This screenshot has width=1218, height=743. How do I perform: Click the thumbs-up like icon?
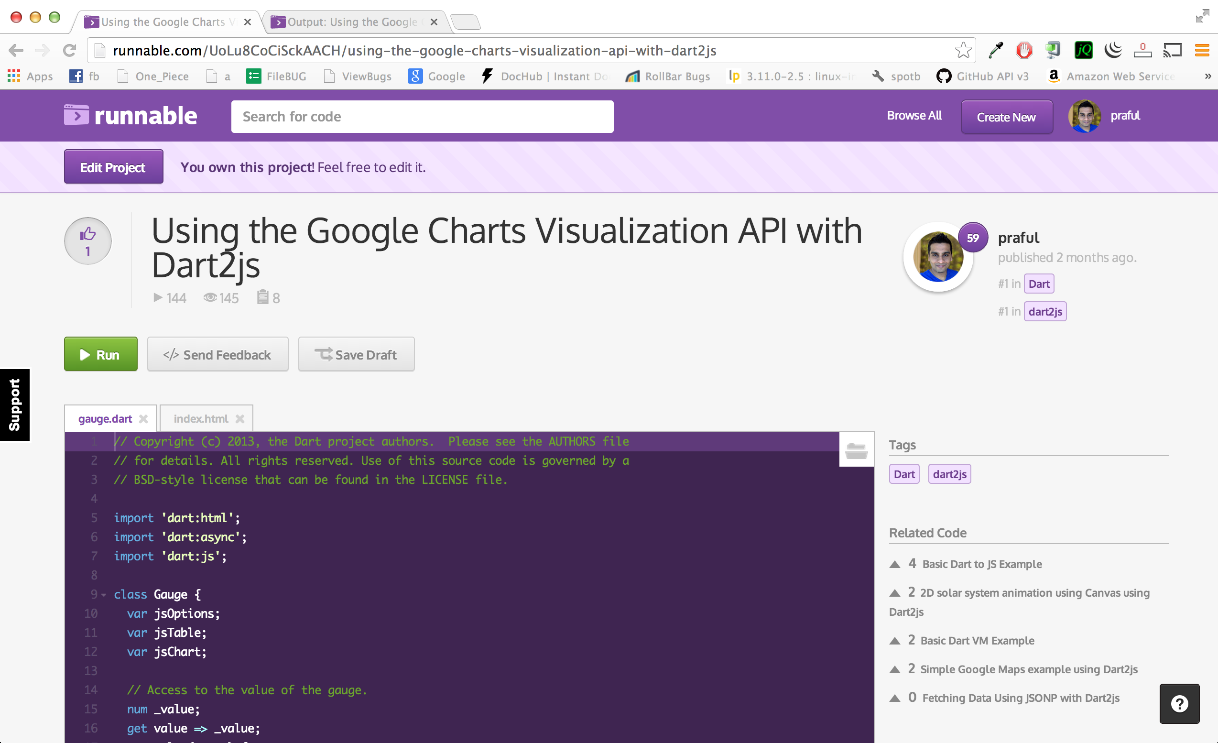point(87,234)
